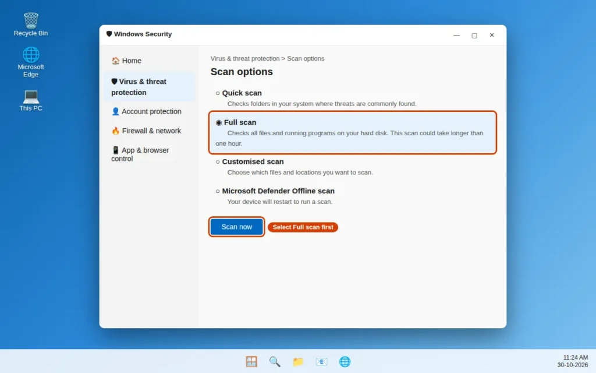Minimize the Windows Security window

[x=456, y=36]
